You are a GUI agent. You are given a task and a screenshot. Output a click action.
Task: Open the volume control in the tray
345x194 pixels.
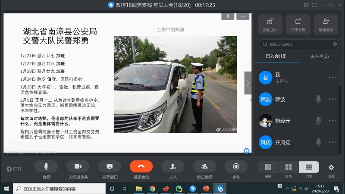pyautogui.click(x=307, y=188)
